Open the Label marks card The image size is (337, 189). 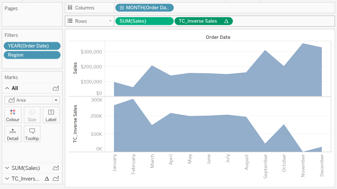pyautogui.click(x=51, y=115)
